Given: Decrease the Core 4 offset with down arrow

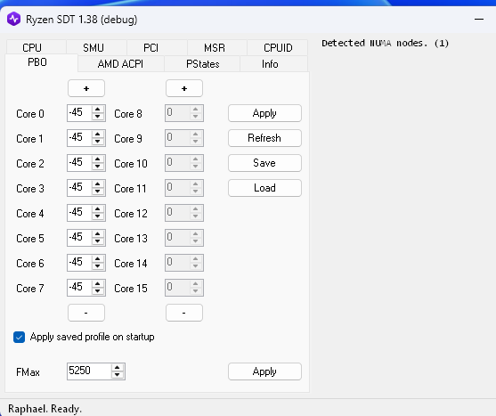Looking at the screenshot, I should (x=98, y=216).
